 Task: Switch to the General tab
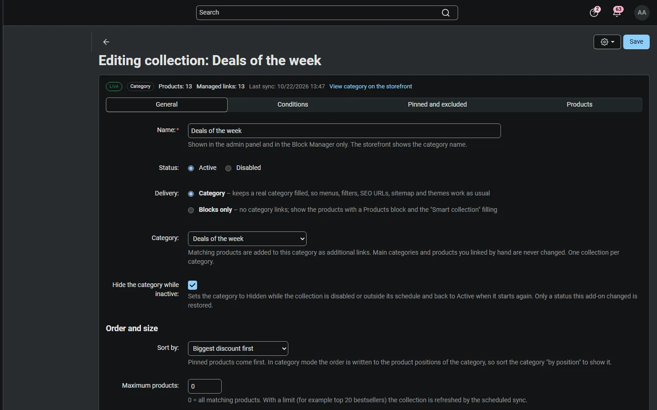click(167, 105)
